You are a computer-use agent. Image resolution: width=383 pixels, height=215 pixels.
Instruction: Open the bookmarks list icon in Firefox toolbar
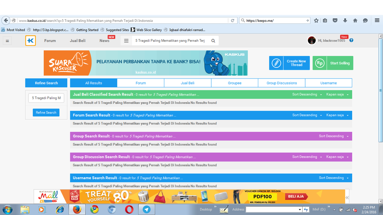point(325,21)
